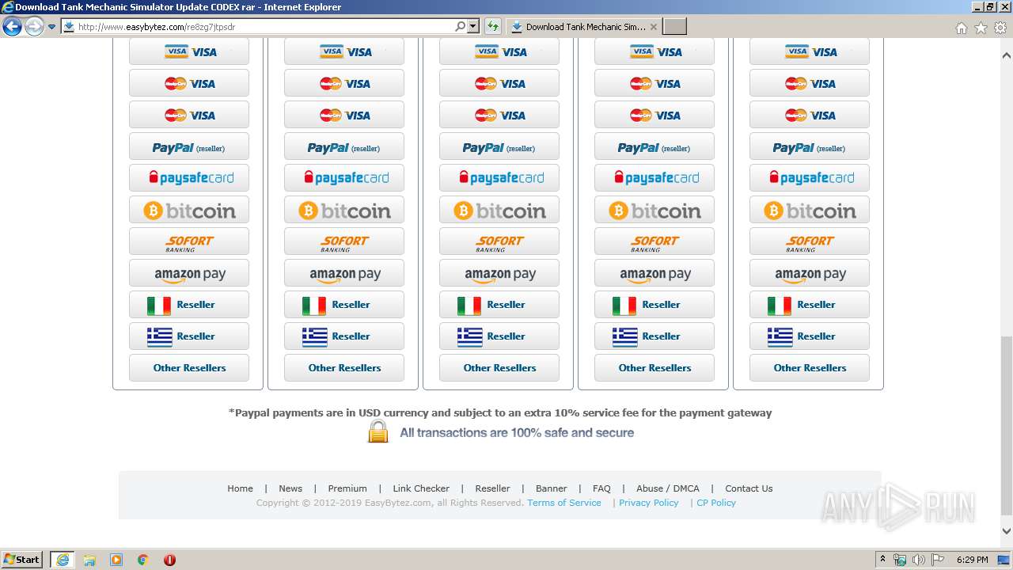Click the address bar URL field
The image size is (1013, 570).
(x=257, y=27)
